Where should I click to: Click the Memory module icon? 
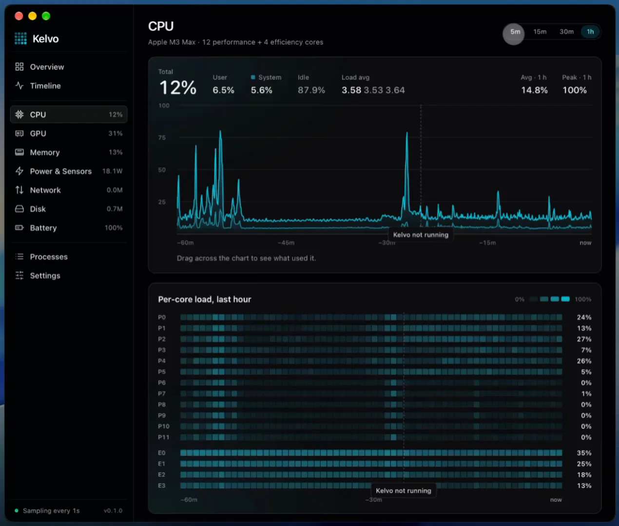point(19,152)
